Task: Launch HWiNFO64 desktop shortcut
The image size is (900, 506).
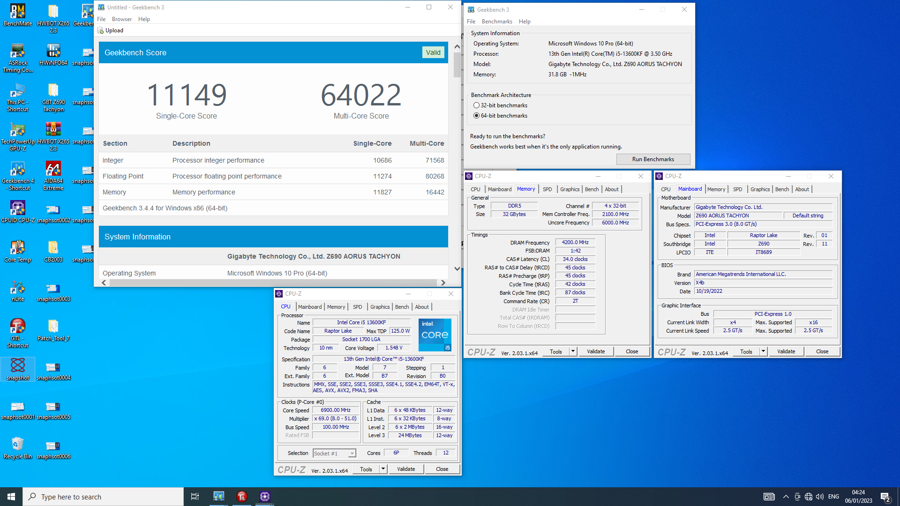Action: [53, 54]
